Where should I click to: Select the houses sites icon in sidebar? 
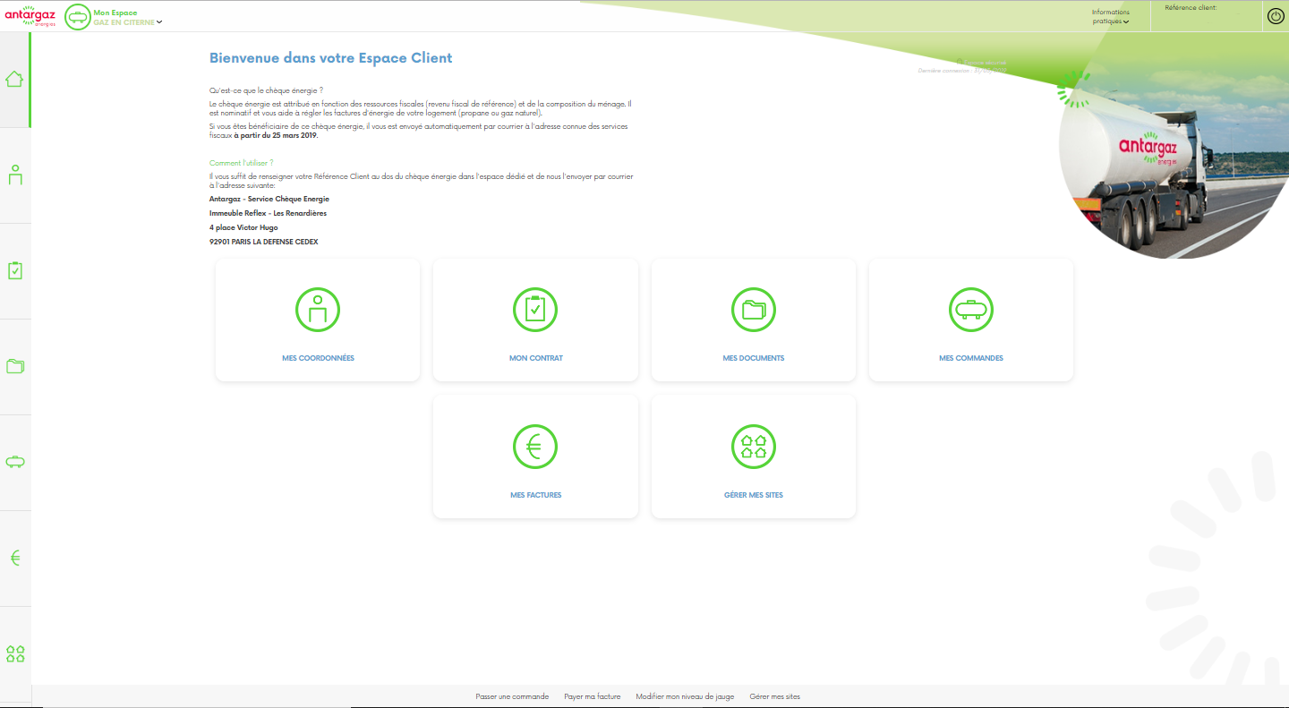pyautogui.click(x=14, y=653)
